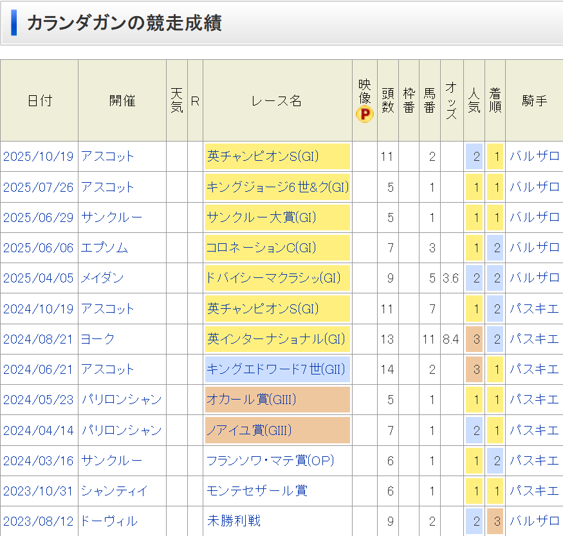
Task: Click the 日付 column header
Action: point(39,100)
